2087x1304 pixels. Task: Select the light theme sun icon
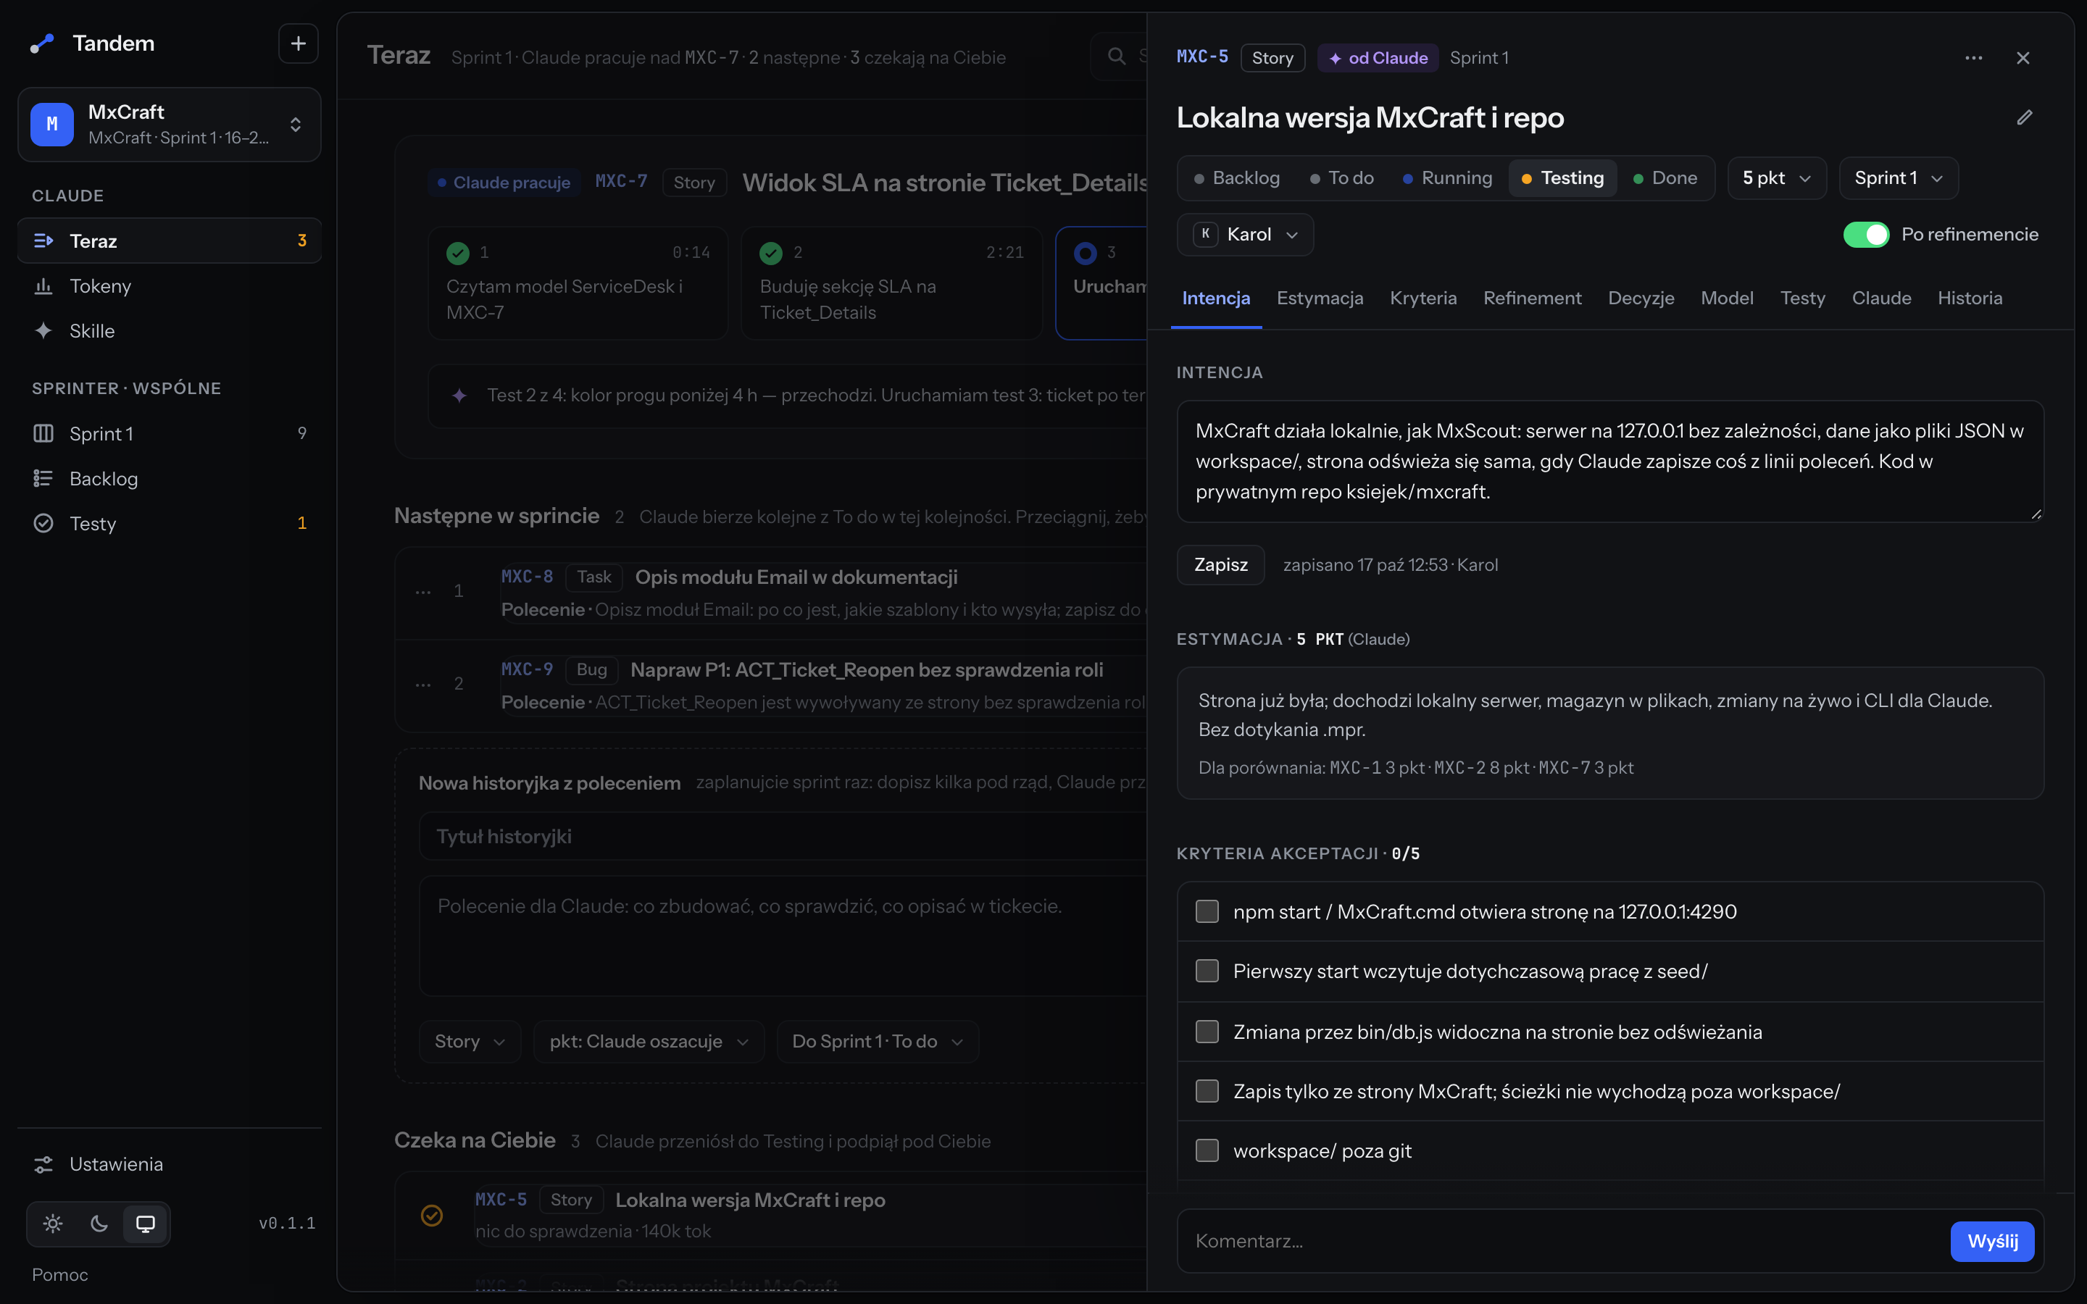tap(53, 1223)
